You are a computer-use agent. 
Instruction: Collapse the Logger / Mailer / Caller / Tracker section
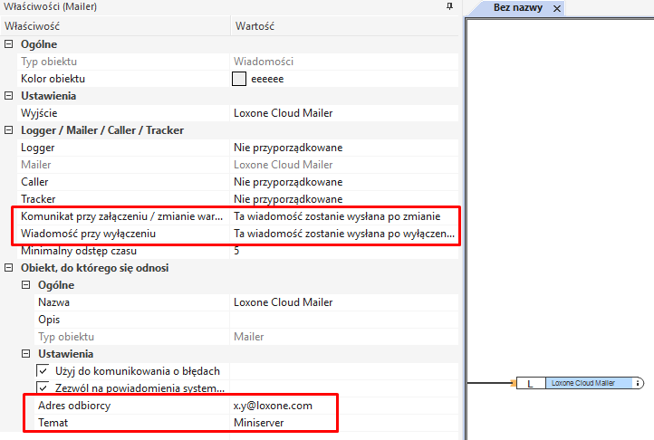click(9, 130)
